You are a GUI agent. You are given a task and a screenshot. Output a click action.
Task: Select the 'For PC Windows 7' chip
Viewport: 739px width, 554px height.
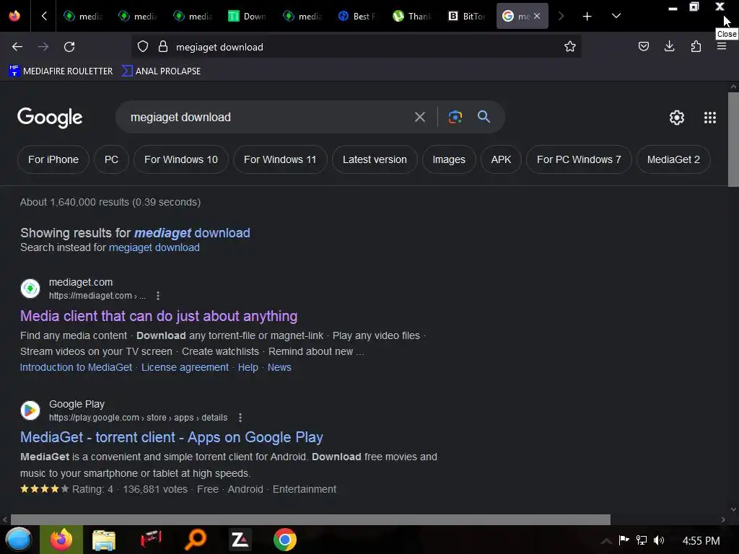point(579,159)
